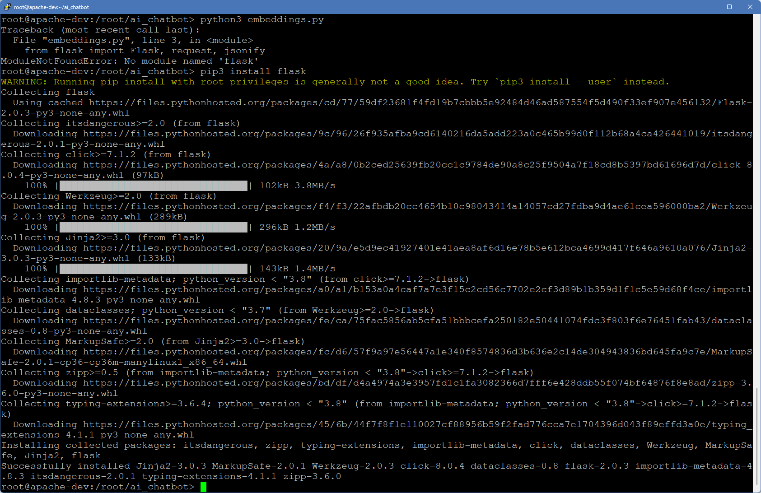Click the 'Collecting MarkupSafe>=2.0' line
The image size is (761, 493).
[x=153, y=341]
